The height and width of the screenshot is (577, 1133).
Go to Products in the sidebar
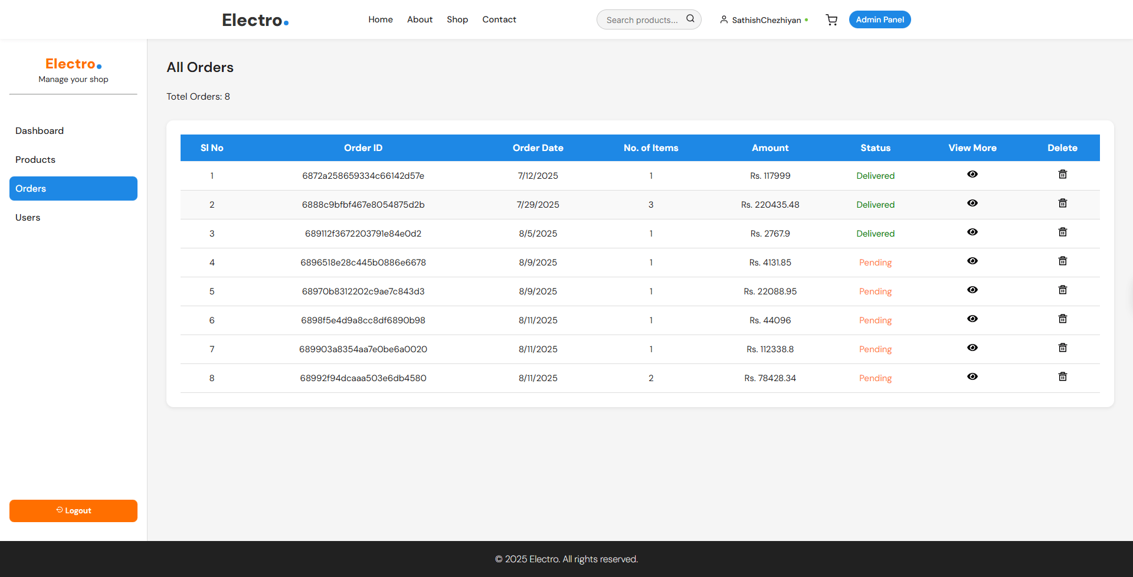pyautogui.click(x=35, y=160)
